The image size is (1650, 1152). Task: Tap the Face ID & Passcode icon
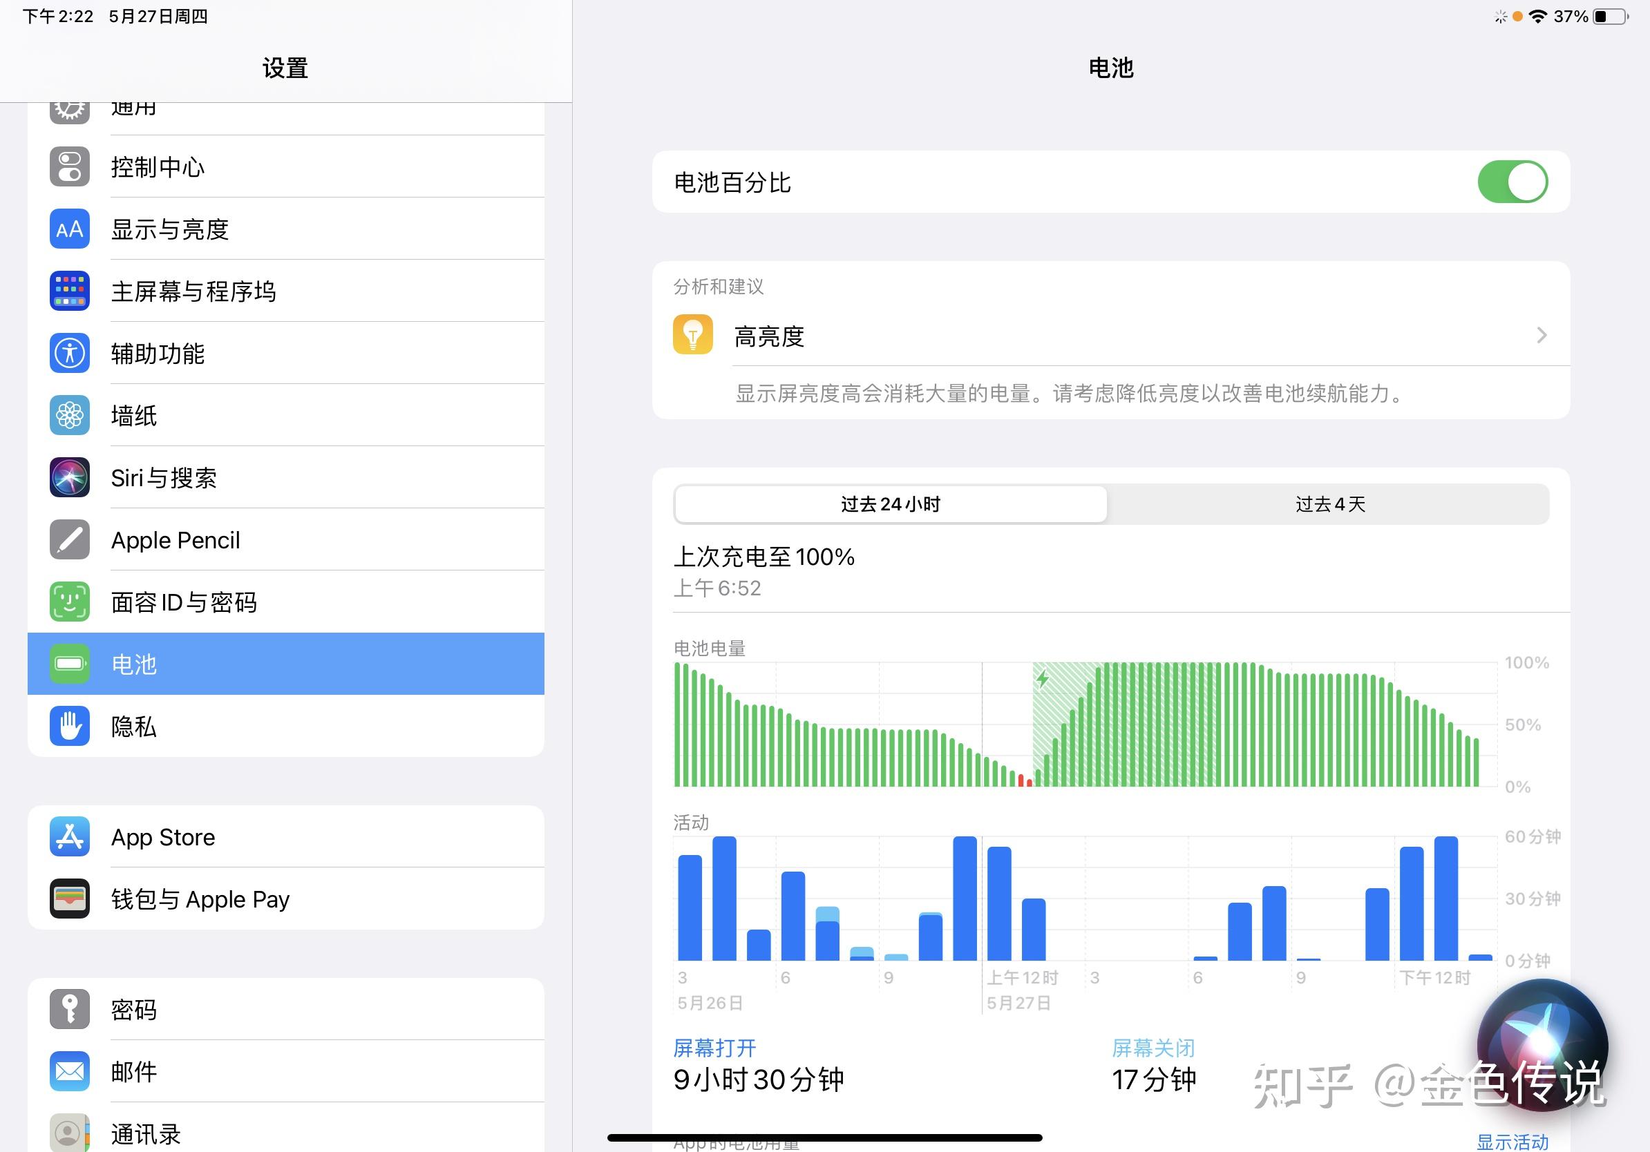tap(70, 602)
